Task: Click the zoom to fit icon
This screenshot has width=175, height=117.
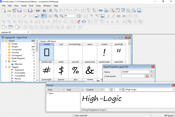Action: coord(79,16)
